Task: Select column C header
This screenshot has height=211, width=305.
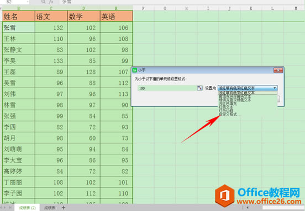Action: 51,8
